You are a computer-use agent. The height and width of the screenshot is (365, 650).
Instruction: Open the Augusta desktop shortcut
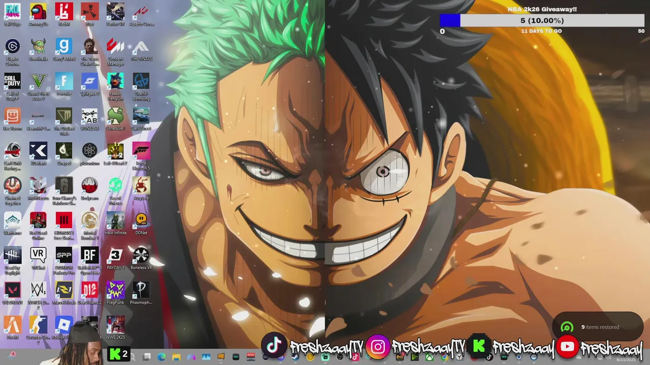(x=141, y=189)
